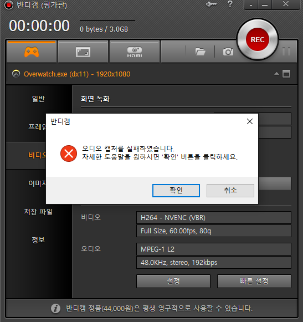
Task: Select the HDMI device recording mode
Action: click(x=135, y=52)
